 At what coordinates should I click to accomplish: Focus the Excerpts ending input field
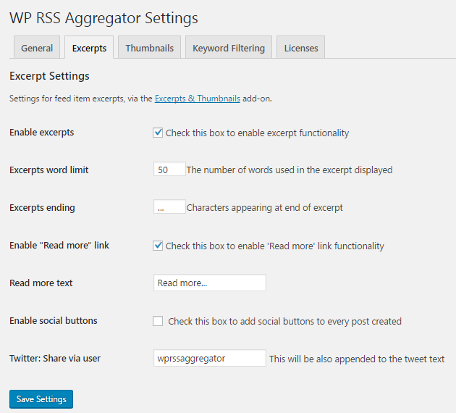pyautogui.click(x=169, y=207)
